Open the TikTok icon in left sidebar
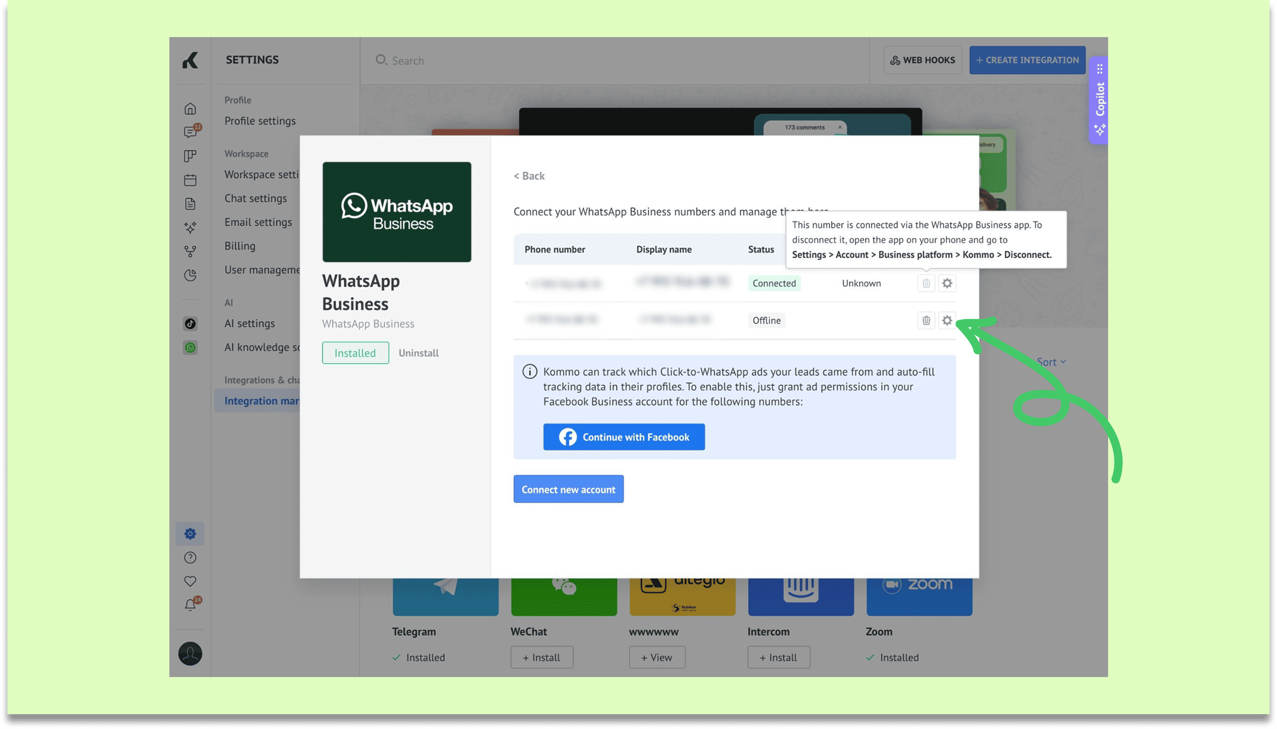The image size is (1277, 729). tap(190, 323)
